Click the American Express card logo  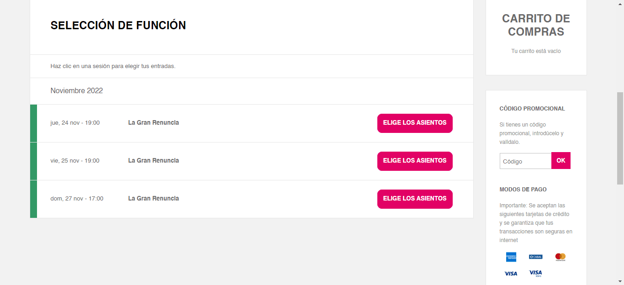pos(511,257)
